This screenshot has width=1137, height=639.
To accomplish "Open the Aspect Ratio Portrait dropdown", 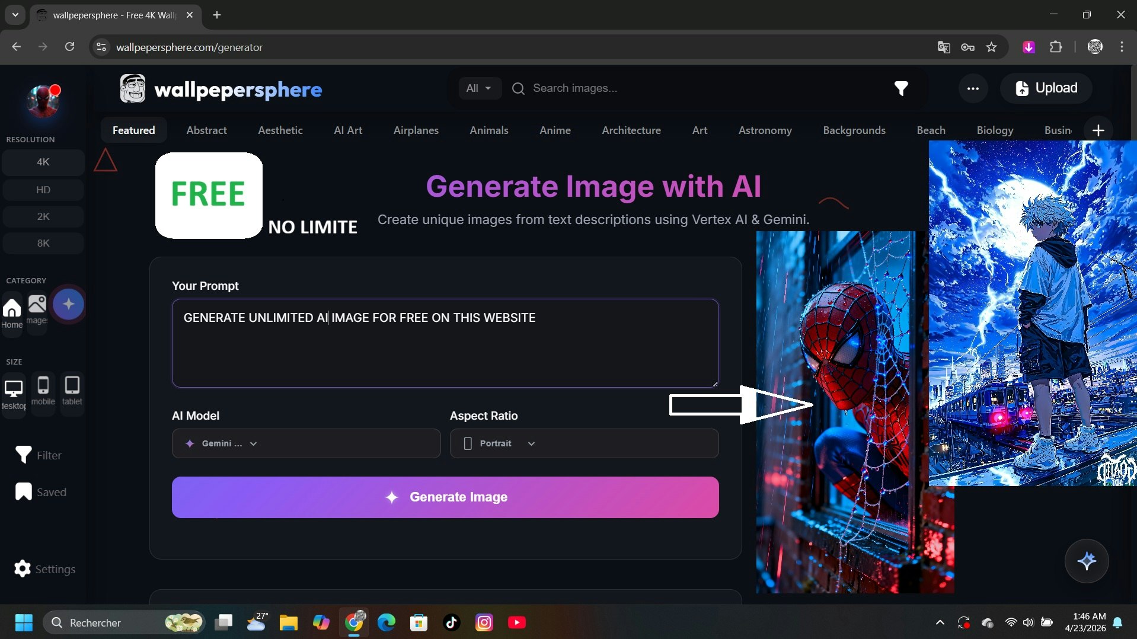I will point(584,443).
